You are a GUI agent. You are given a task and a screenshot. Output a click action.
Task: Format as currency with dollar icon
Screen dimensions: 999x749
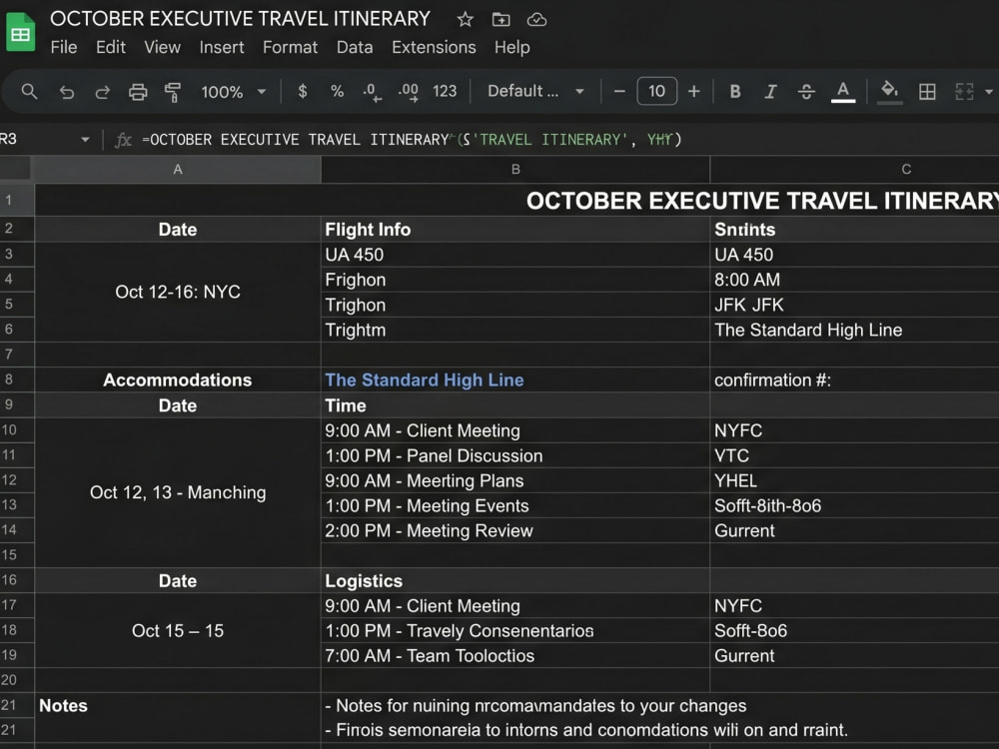click(303, 91)
